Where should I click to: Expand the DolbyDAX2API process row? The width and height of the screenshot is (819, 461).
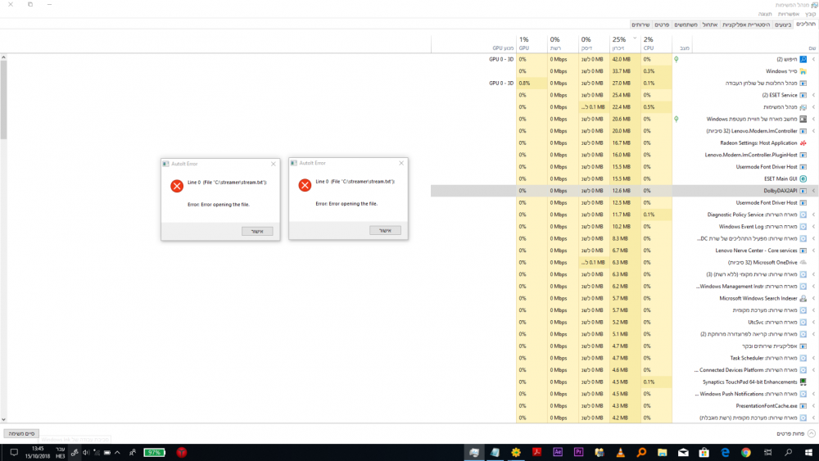click(x=813, y=191)
